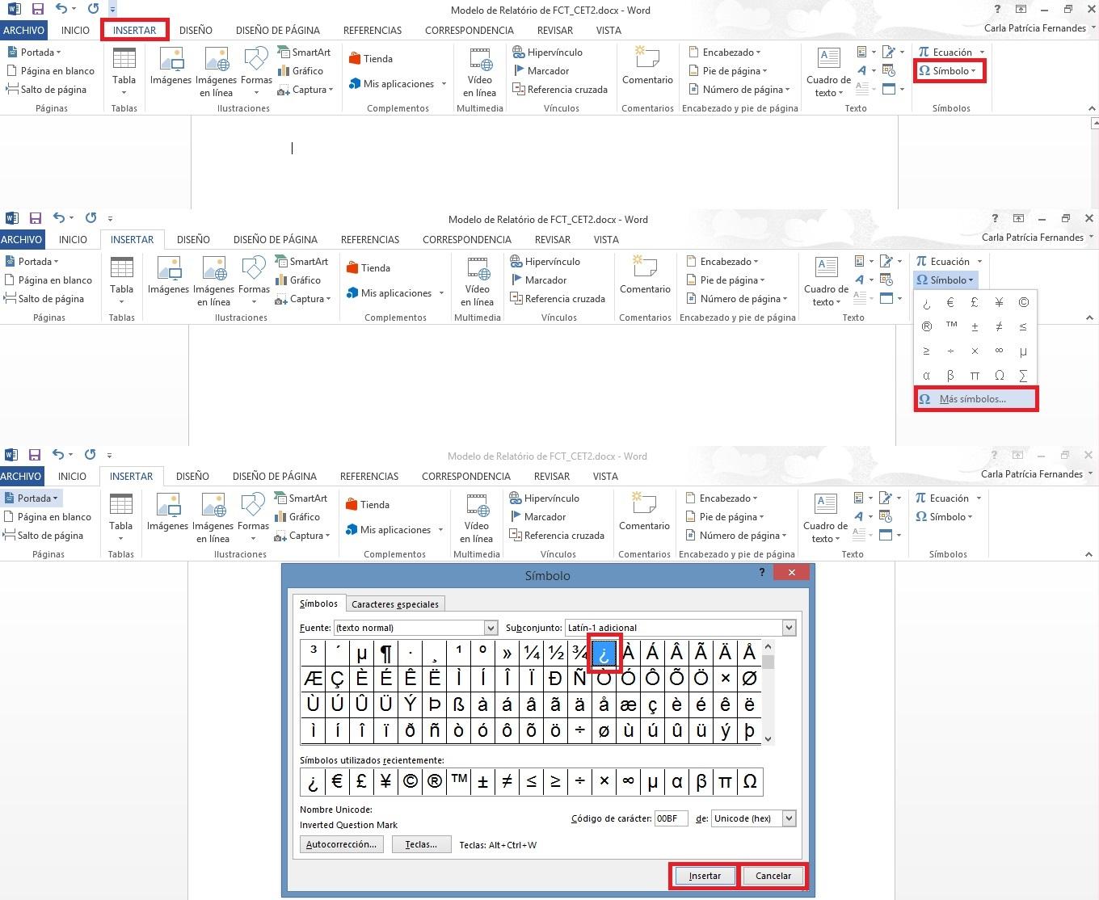The width and height of the screenshot is (1099, 900).
Task: Choose the ß symbol in the character grid
Action: (x=458, y=704)
